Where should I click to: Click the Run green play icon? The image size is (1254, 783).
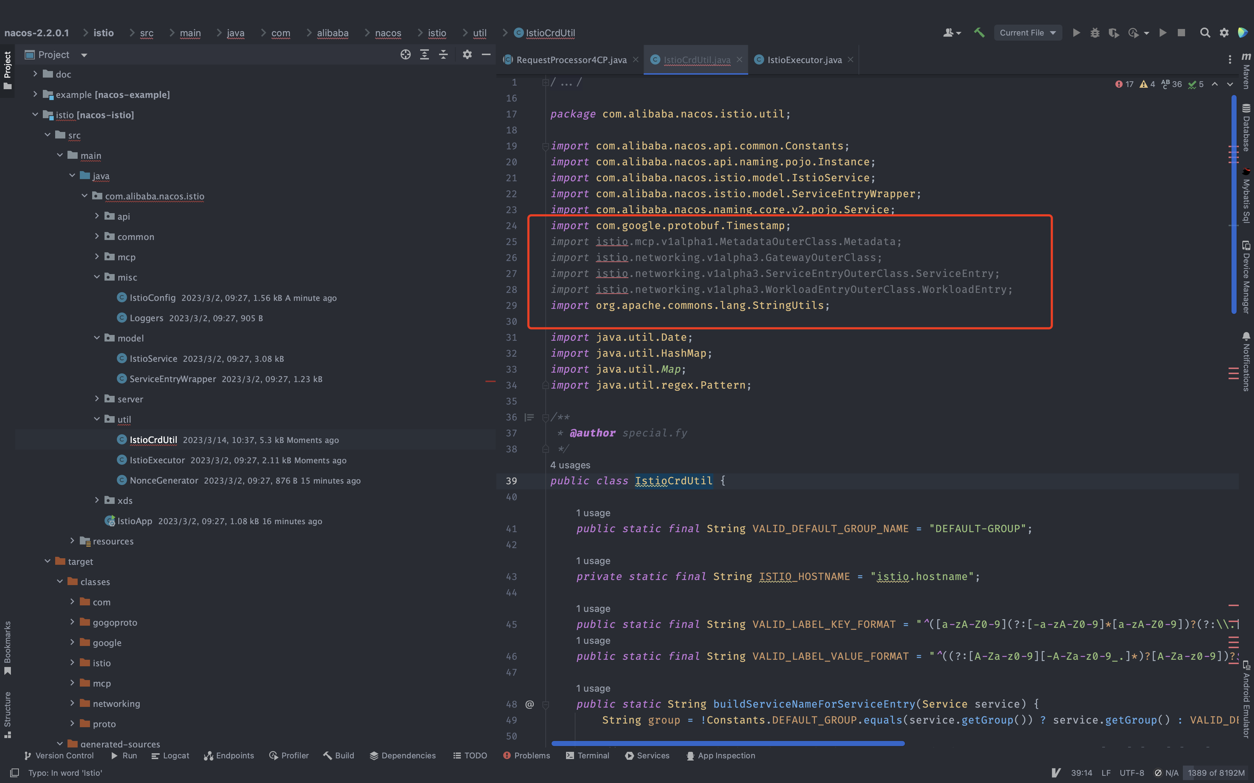click(x=1076, y=33)
